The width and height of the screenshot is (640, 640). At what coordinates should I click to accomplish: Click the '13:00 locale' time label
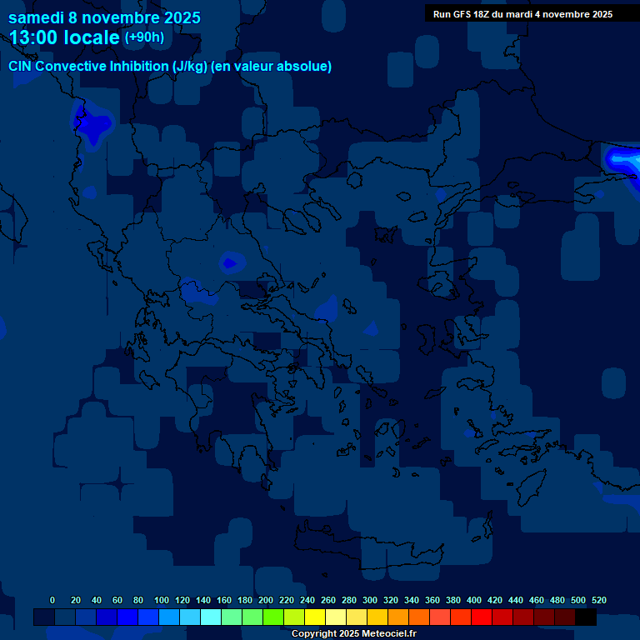coord(65,38)
